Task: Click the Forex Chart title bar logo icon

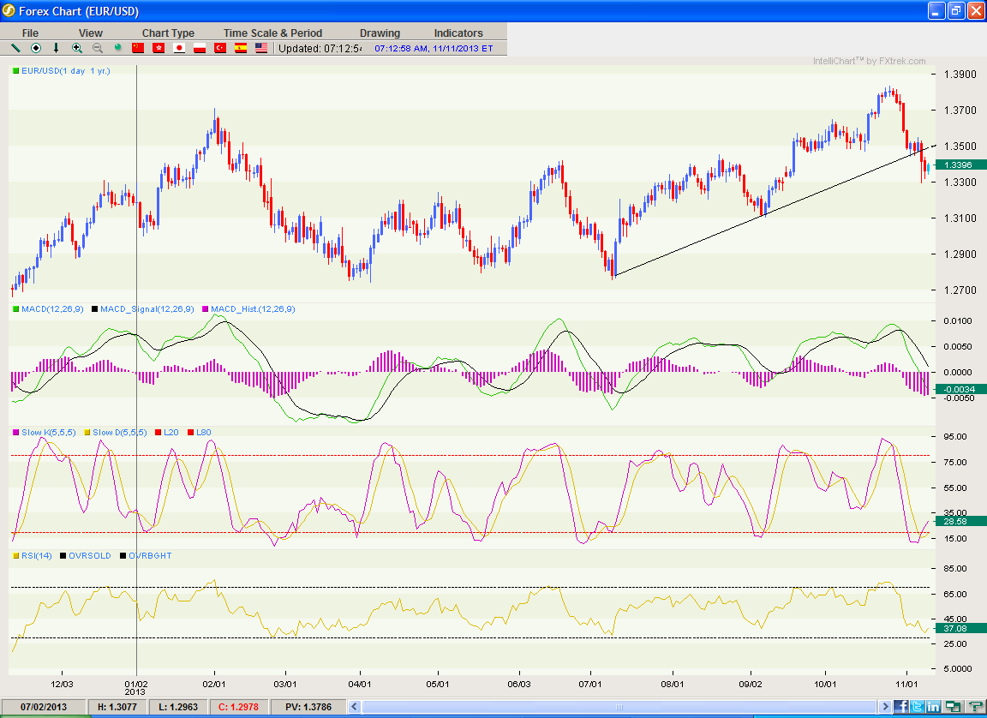Action: click(9, 10)
